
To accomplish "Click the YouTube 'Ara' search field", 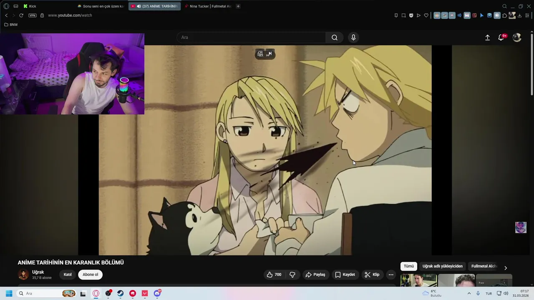I will click(252, 37).
